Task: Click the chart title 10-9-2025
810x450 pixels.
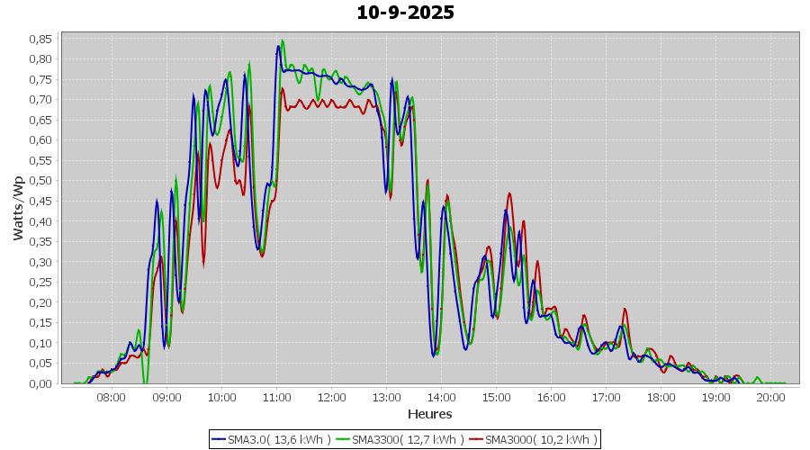Action: (406, 13)
